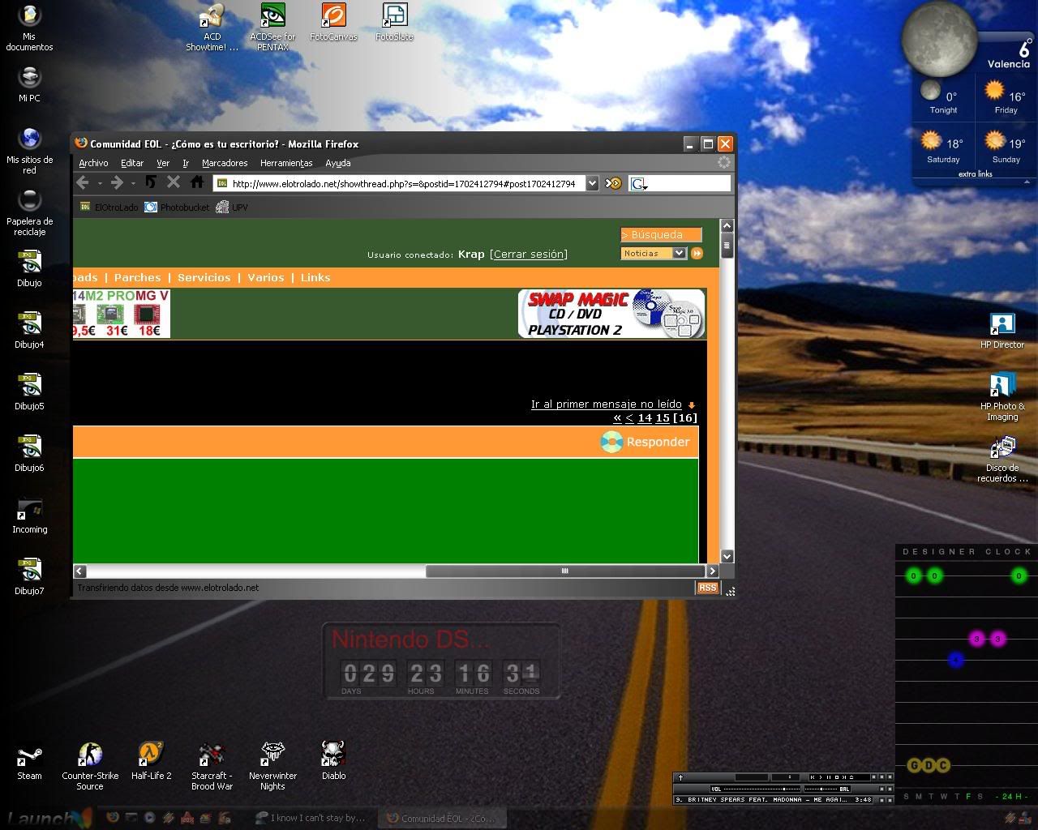The image size is (1038, 830).
Task: Switch to 'I know I can't stay by' taskbar item
Action: tap(310, 818)
